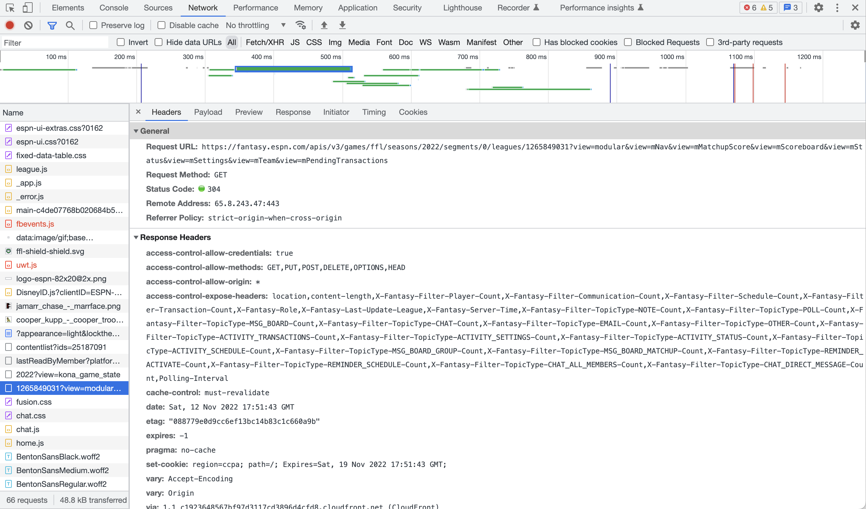The height and width of the screenshot is (509, 866).
Task: Collapse the Response Headers section
Action: tap(136, 237)
